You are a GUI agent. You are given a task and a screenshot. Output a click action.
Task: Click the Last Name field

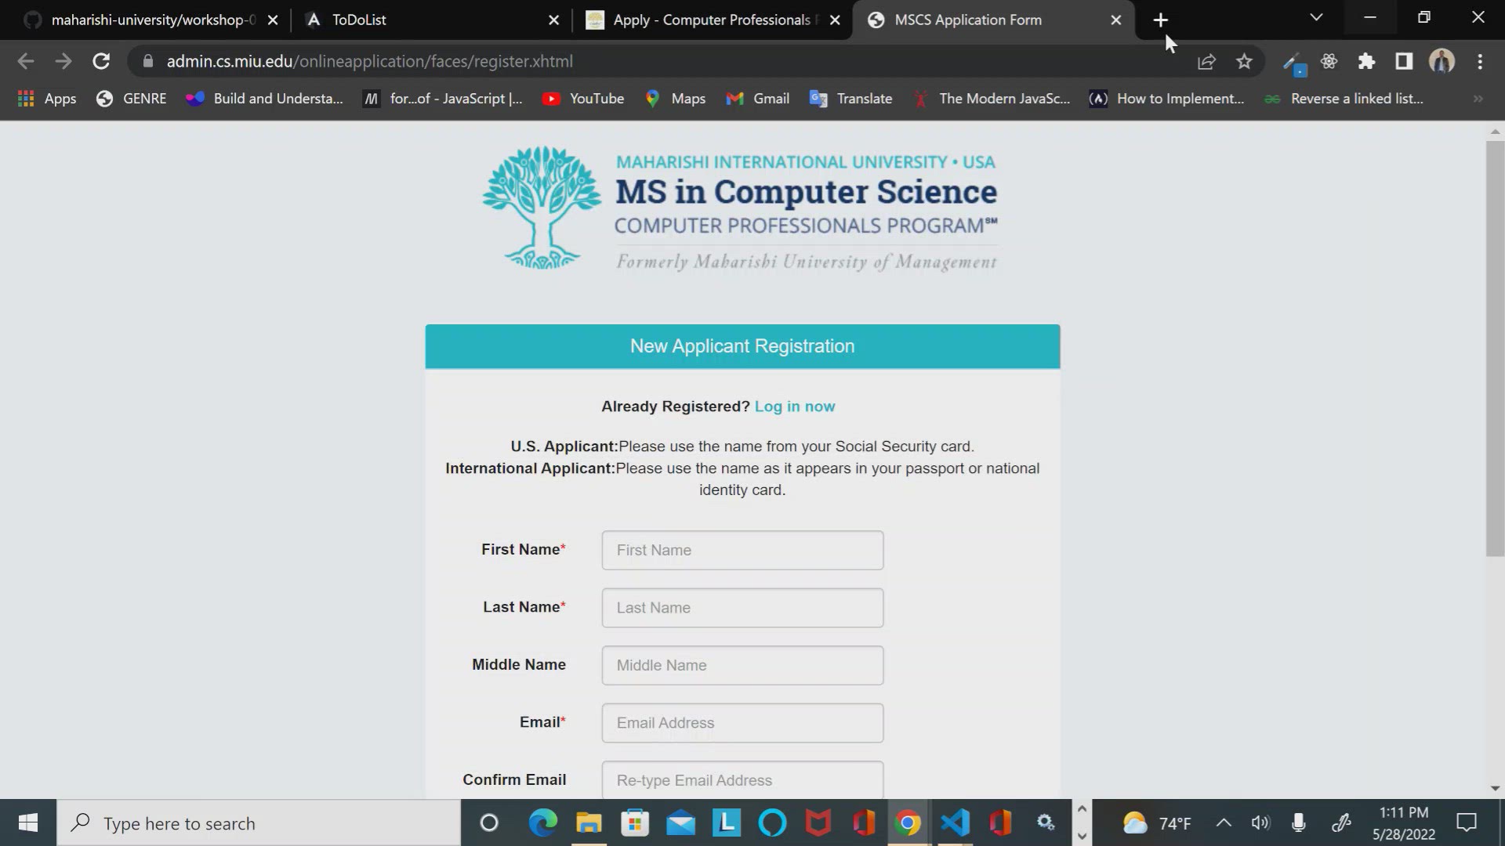click(742, 608)
